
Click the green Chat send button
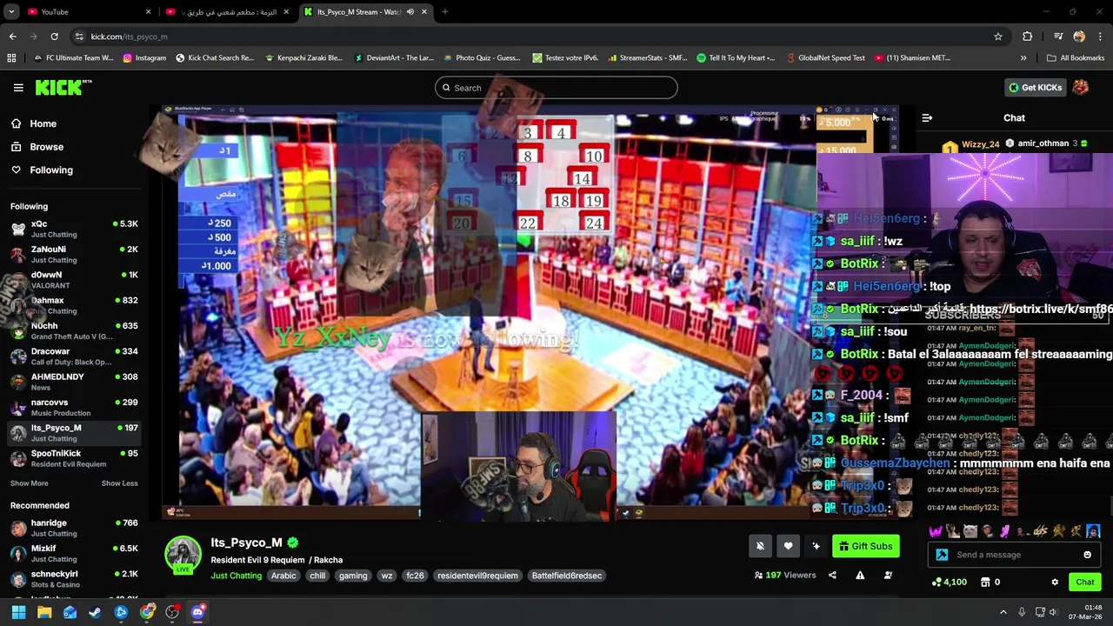(1084, 583)
